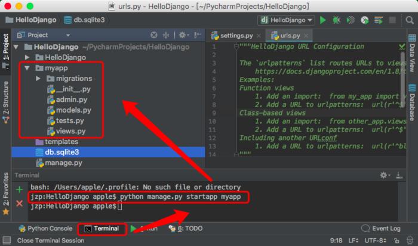Click the profiler globe icon in the toolbar

click(365, 20)
